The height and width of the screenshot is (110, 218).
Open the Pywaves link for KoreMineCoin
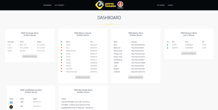coord(138,60)
